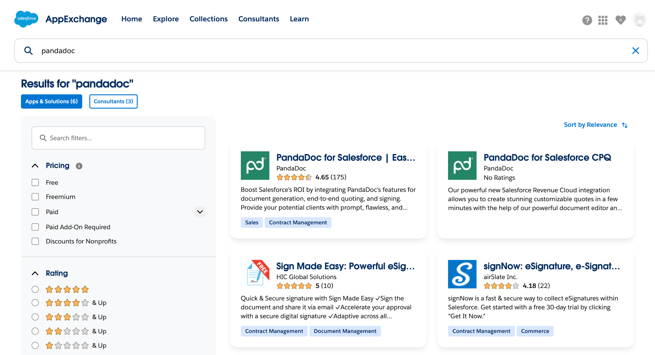
Task: Switch to the Consultants (3) tab
Action: coord(113,101)
